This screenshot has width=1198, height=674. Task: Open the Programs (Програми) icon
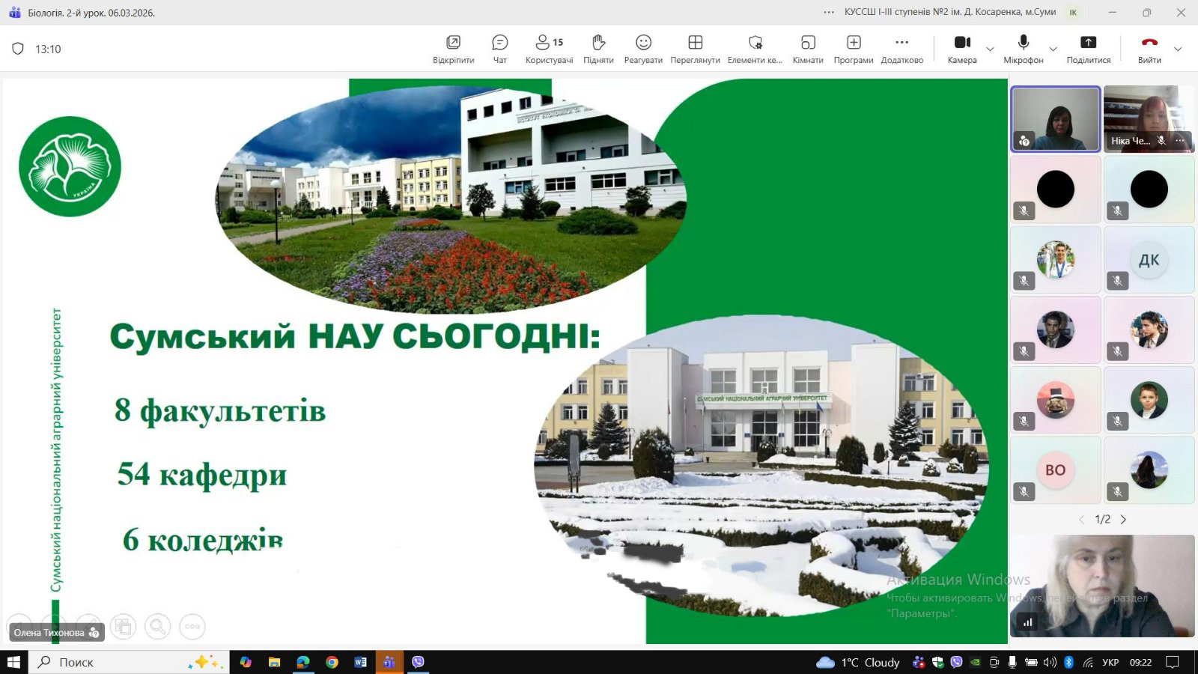[x=854, y=49]
